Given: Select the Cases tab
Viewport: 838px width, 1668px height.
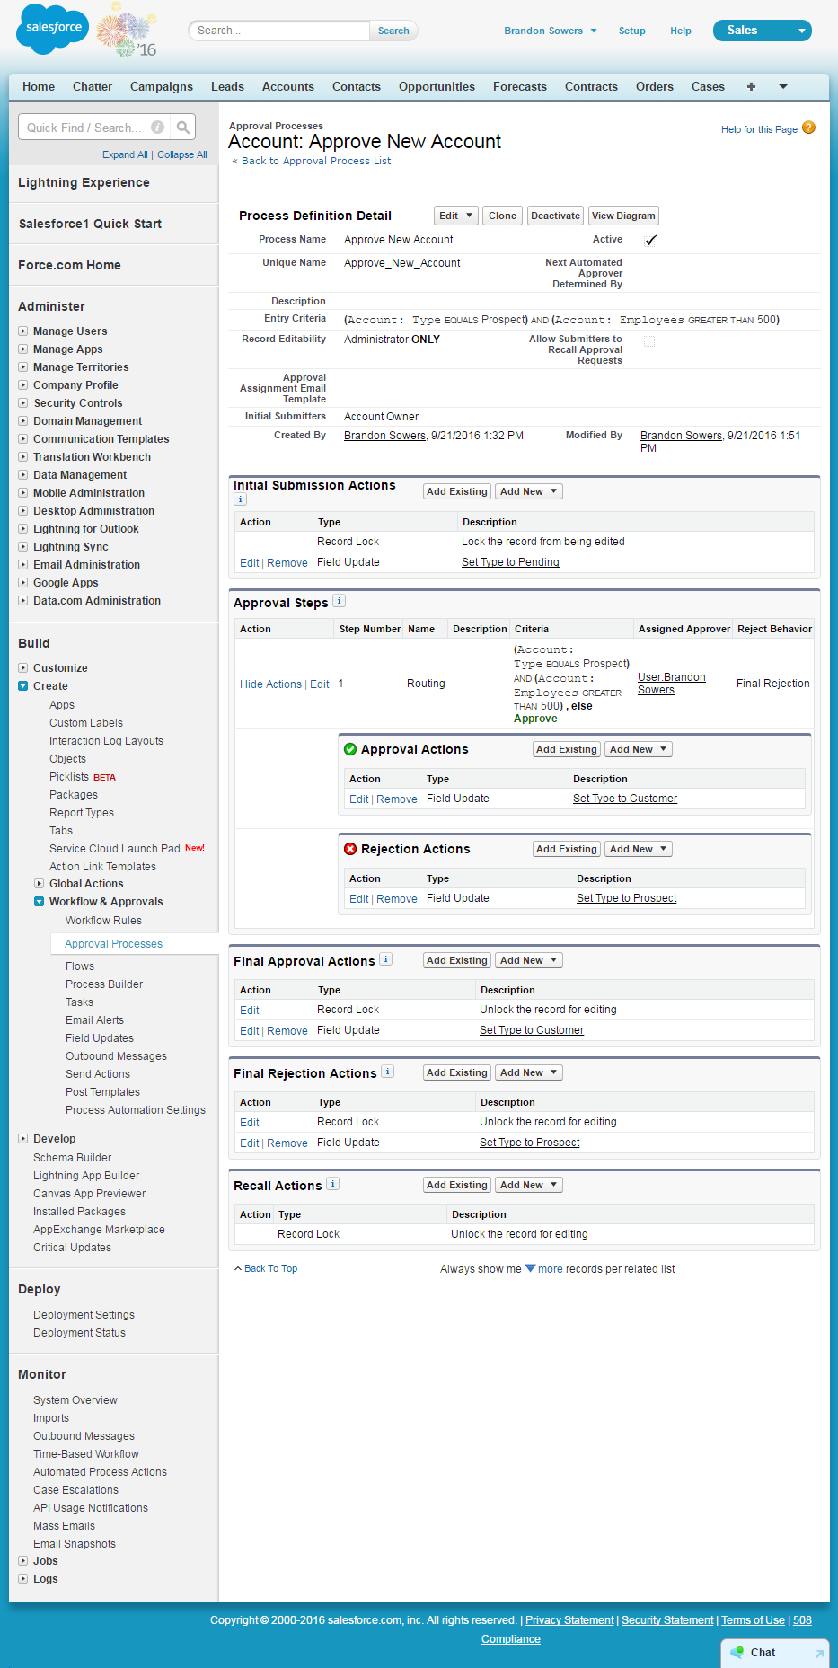Looking at the screenshot, I should click(708, 87).
